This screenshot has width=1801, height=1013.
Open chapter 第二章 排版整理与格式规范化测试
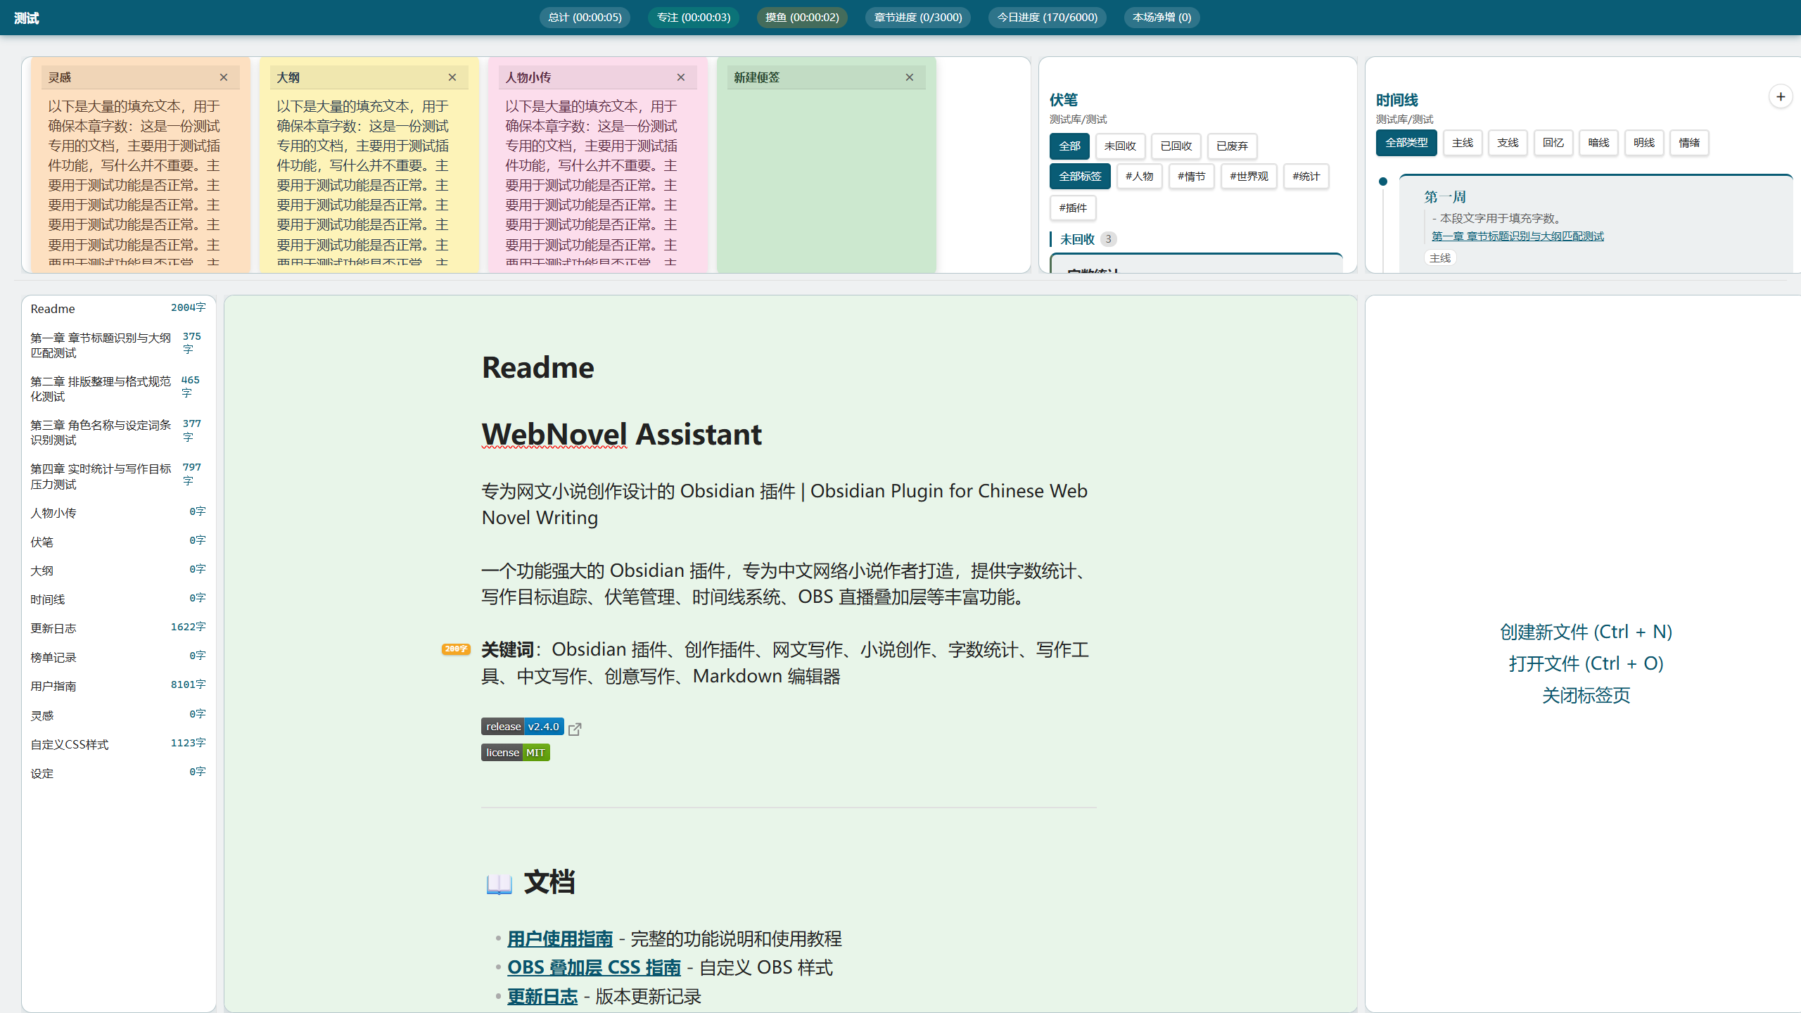pos(118,389)
